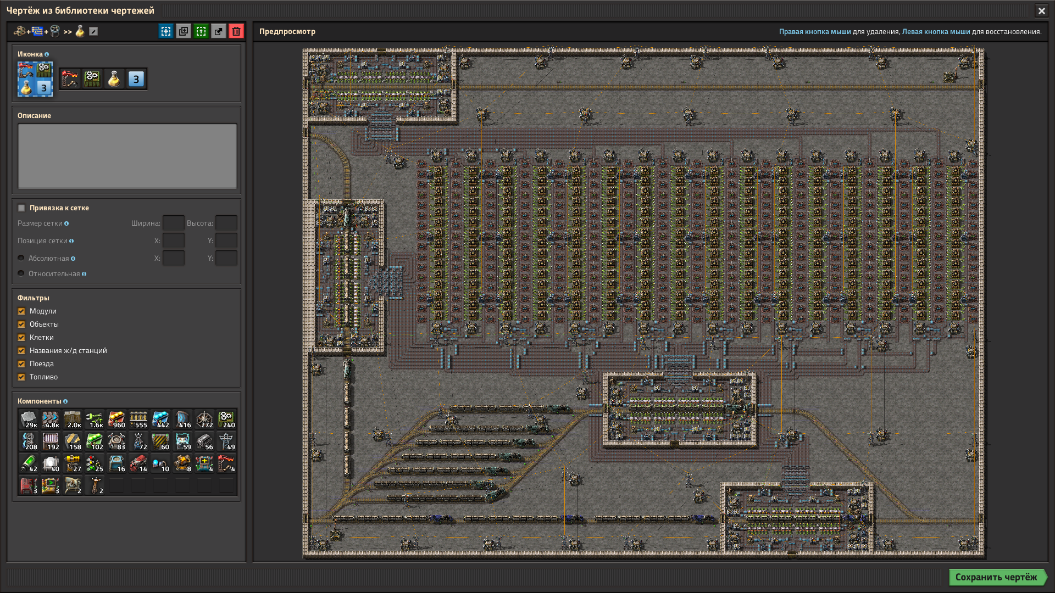Click the rail component showing 555
1055x593 pixels.
click(138, 419)
